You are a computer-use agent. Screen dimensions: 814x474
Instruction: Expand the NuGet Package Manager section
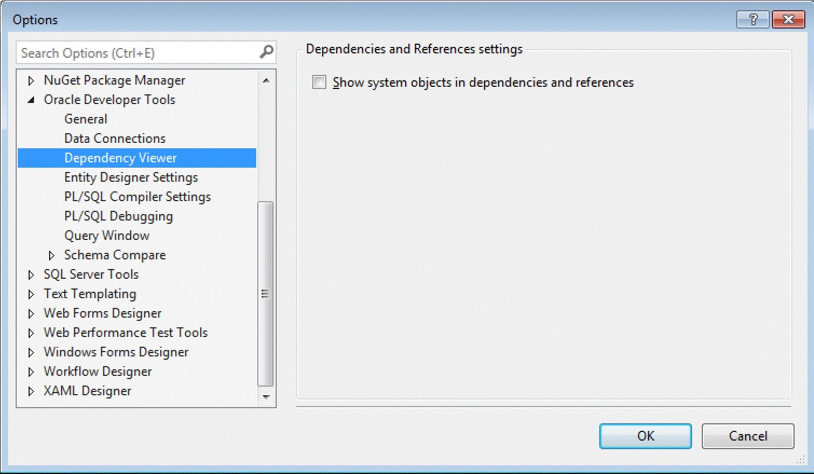pos(31,80)
